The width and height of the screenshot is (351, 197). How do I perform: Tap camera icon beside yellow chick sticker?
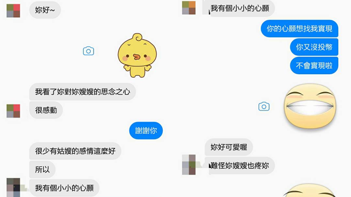click(x=88, y=51)
